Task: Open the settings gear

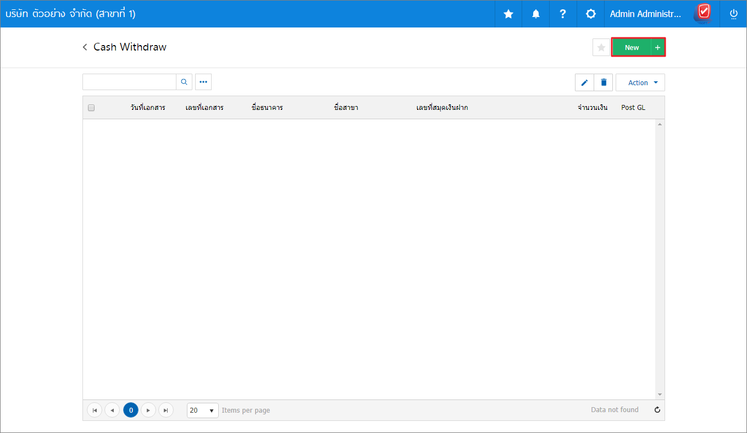Action: pyautogui.click(x=591, y=14)
